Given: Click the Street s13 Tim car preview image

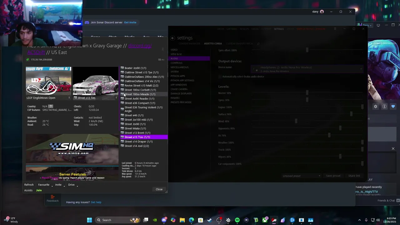Looking at the screenshot, I should tap(95, 81).
